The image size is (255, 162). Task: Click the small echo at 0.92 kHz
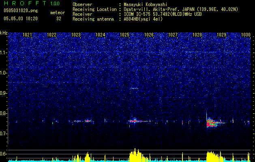[134, 88]
